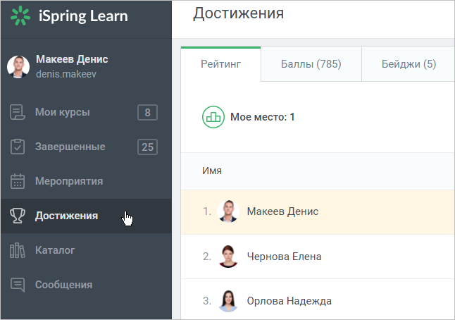Viewport: 455px width, 320px height.
Task: Click the iSpring Learn green logo icon
Action: tap(20, 16)
